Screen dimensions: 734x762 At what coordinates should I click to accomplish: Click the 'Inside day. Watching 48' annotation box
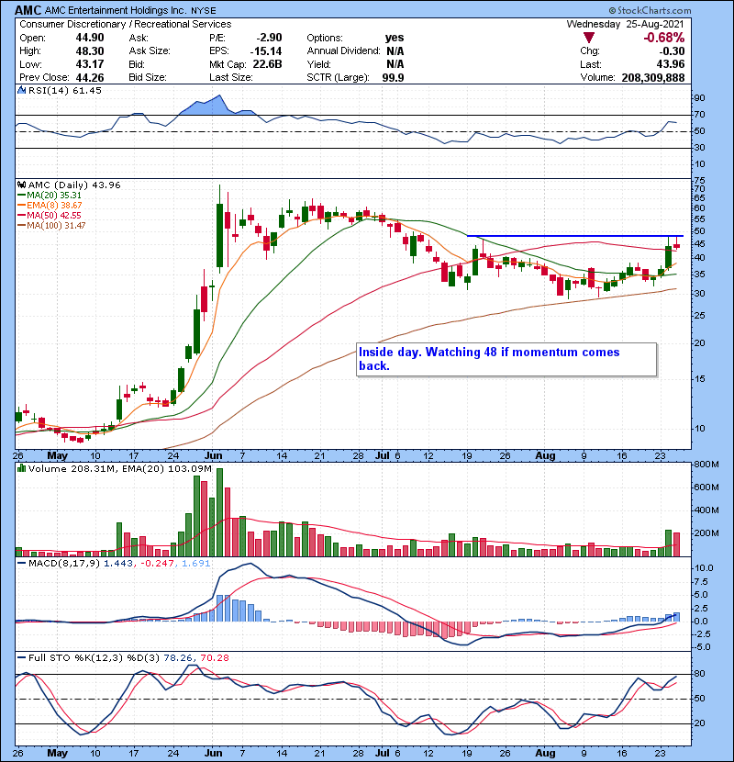[506, 359]
